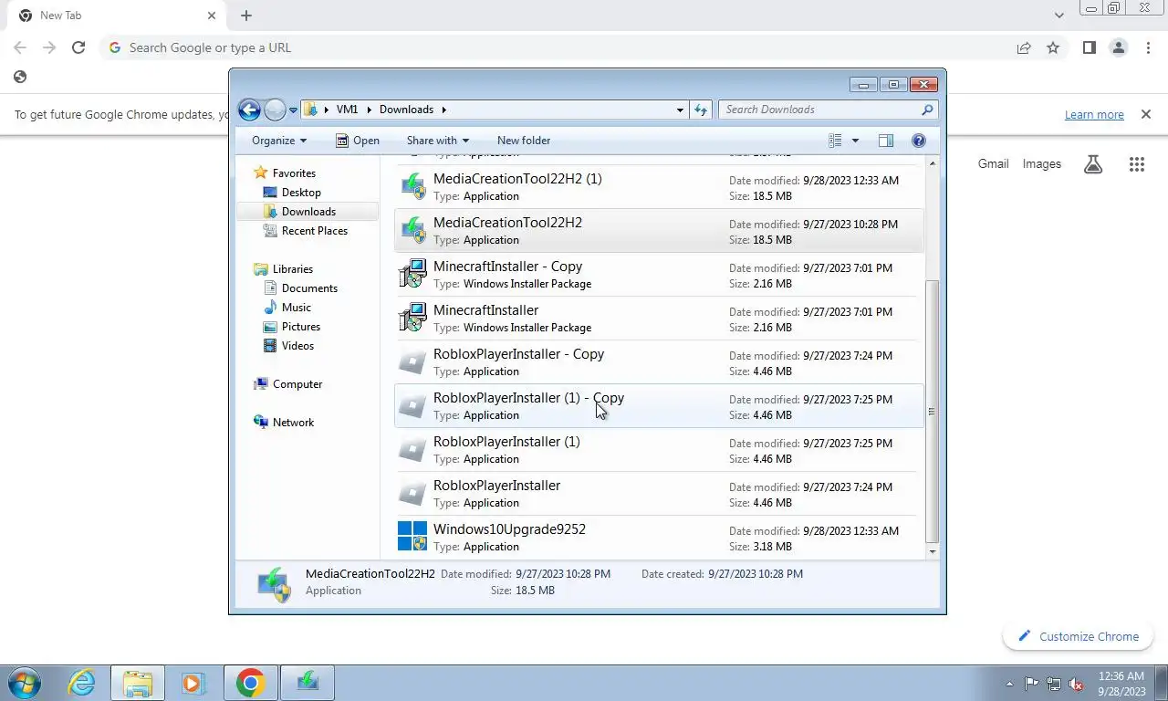Image resolution: width=1168 pixels, height=701 pixels.
Task: Select Libraries in navigation pane
Action: (x=293, y=269)
